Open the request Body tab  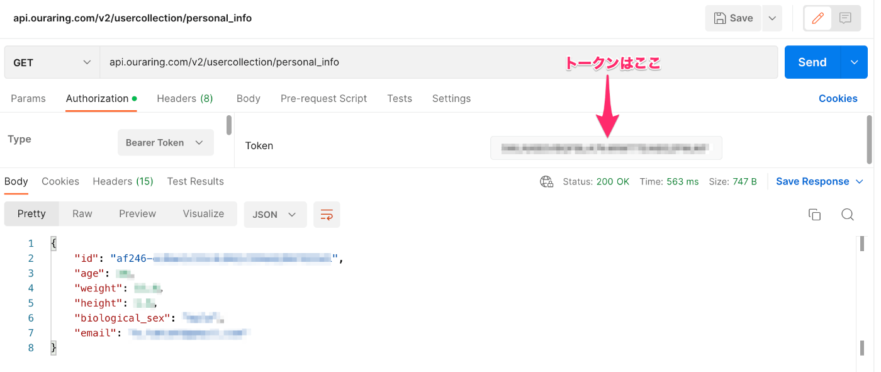point(249,98)
